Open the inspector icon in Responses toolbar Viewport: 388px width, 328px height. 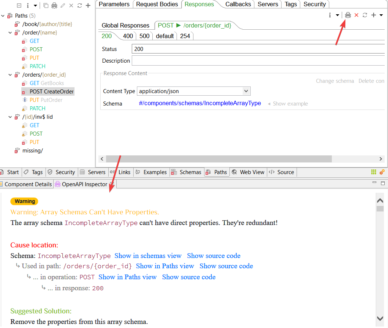[348, 15]
